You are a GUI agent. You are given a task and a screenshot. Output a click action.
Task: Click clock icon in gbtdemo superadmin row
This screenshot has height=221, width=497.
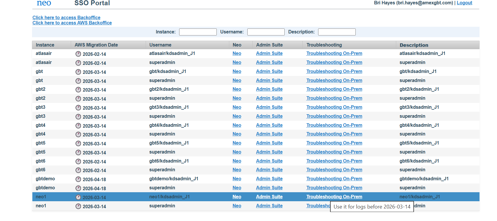tap(78, 188)
